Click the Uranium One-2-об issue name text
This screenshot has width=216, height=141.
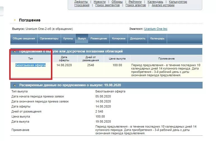38,29
